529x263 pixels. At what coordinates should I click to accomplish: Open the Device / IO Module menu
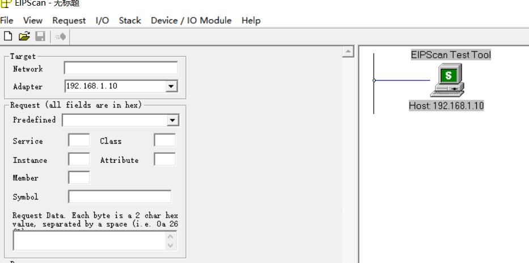[191, 20]
